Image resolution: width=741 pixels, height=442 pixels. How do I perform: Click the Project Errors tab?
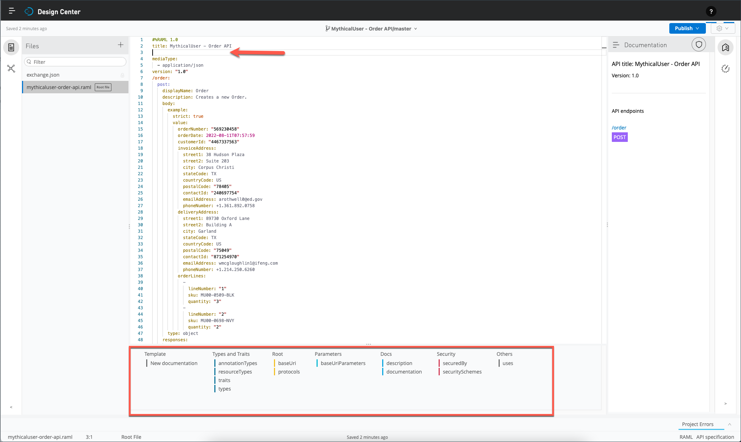click(697, 424)
